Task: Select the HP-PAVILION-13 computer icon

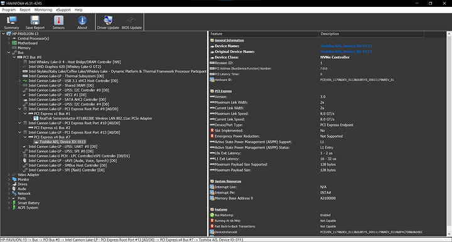Action: 9,34
